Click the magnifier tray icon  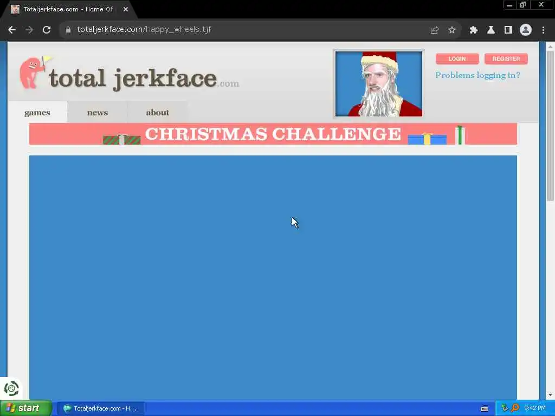point(515,408)
